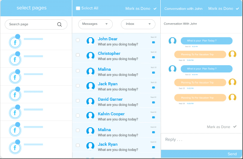This screenshot has height=159, width=243.
Task: Check the Kalvin Cooper message checkbox
Action: [x=78, y=115]
